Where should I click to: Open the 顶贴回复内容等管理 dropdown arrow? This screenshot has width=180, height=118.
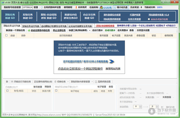coord(92,82)
